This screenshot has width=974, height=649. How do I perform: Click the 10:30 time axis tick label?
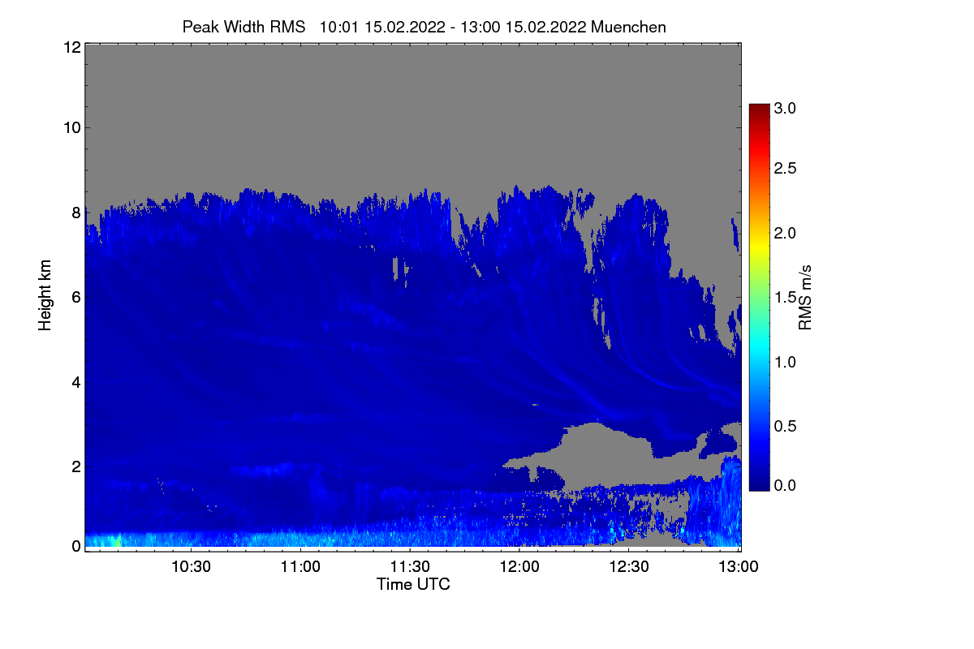[192, 567]
